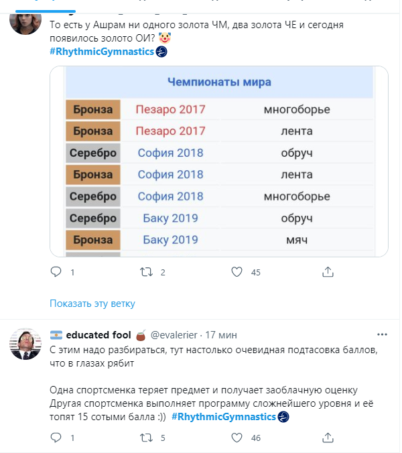Open more options menu on educated fool's tweet

pos(381,334)
